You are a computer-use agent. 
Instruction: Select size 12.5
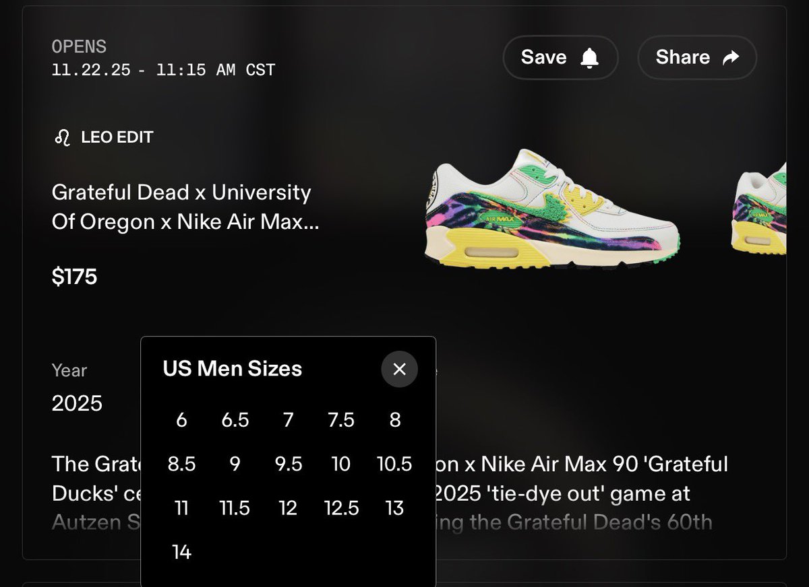tap(341, 508)
